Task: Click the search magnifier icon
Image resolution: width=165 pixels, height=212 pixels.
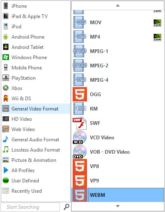Action: coord(66,207)
